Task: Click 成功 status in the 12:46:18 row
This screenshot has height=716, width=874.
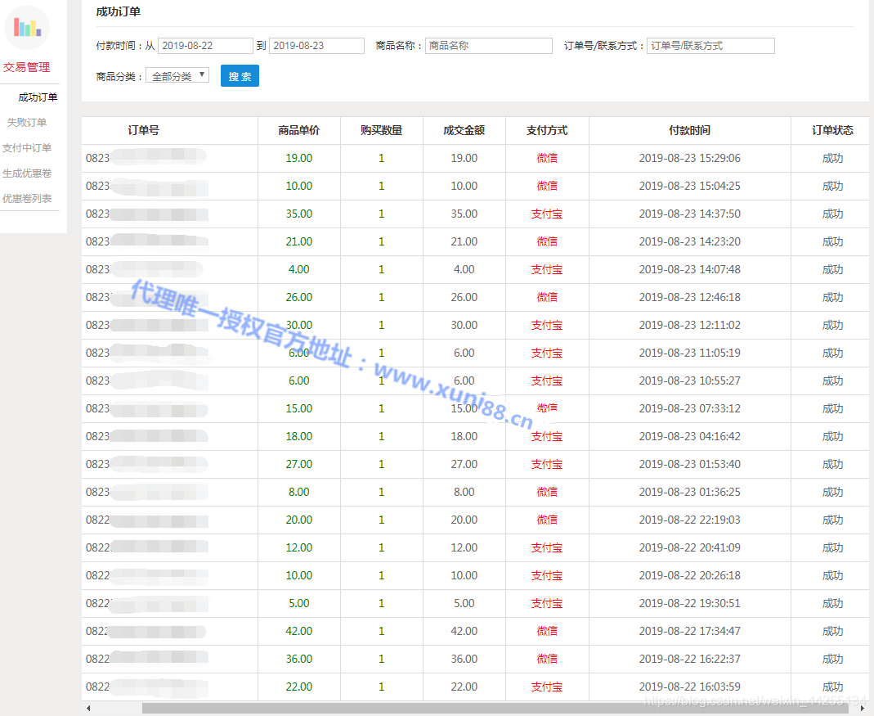Action: [x=832, y=297]
